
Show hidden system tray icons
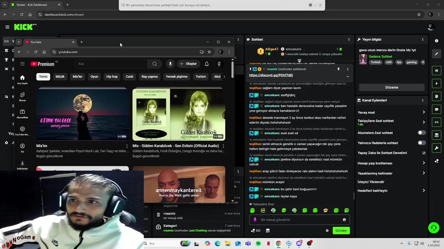pyautogui.click(x=402, y=243)
